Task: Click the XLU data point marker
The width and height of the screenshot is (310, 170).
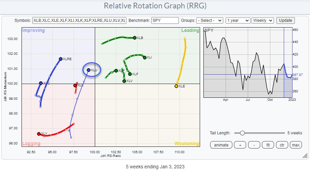Action: (89, 70)
